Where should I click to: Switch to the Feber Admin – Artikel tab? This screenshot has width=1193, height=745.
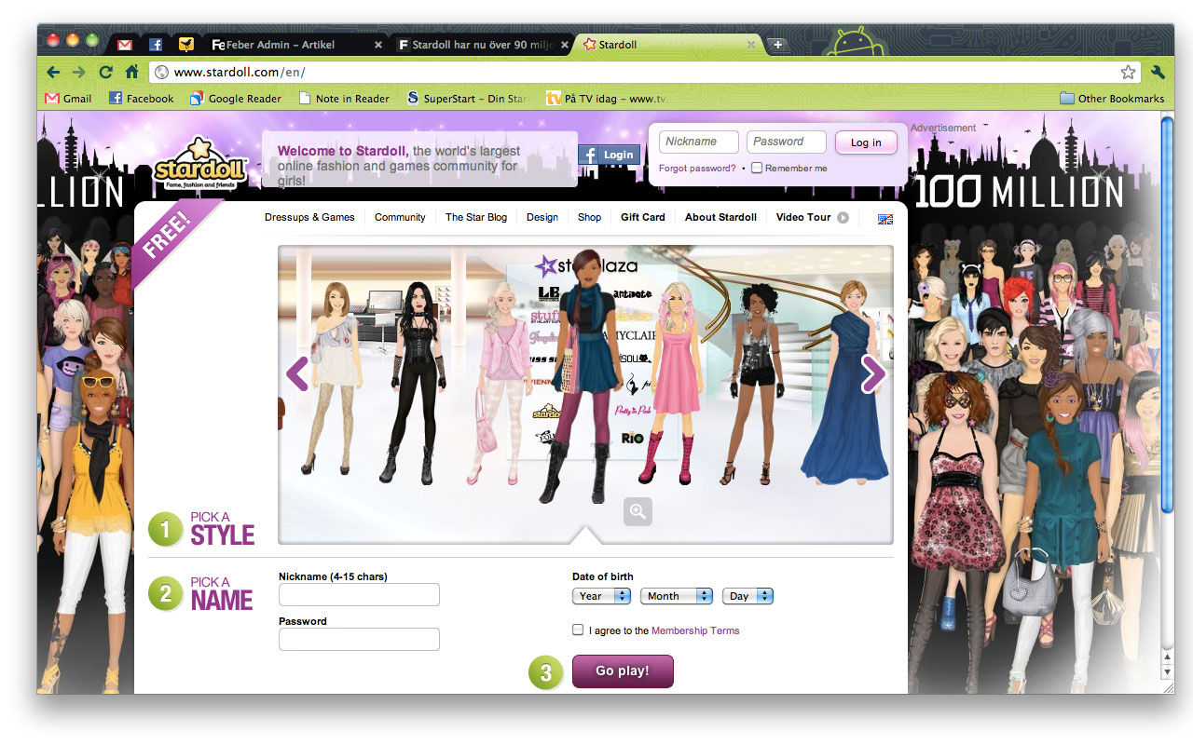296,44
